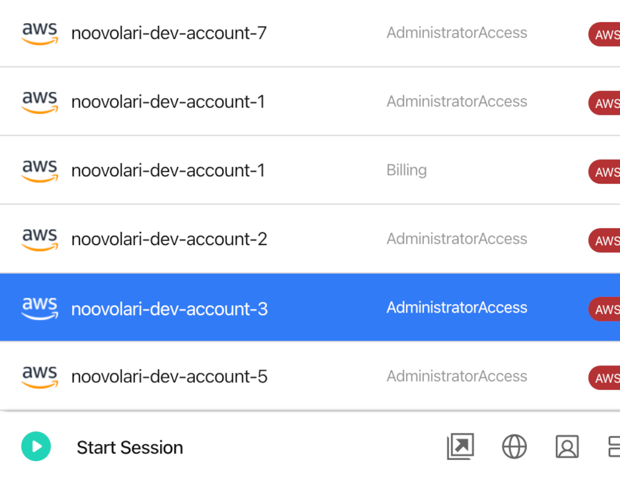The width and height of the screenshot is (620, 482).
Task: Click the globe region icon
Action: click(514, 447)
